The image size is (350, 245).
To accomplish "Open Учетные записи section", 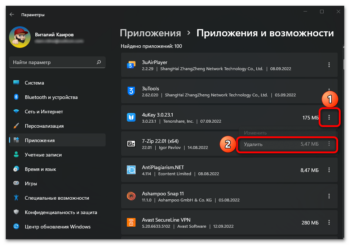I will [x=57, y=155].
